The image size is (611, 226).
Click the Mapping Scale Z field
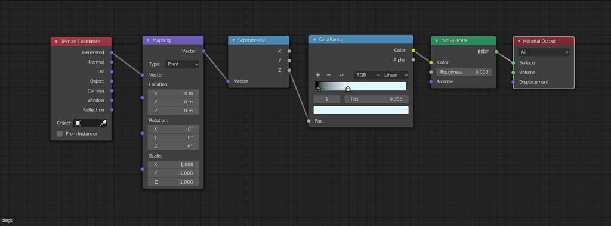pyautogui.click(x=174, y=182)
